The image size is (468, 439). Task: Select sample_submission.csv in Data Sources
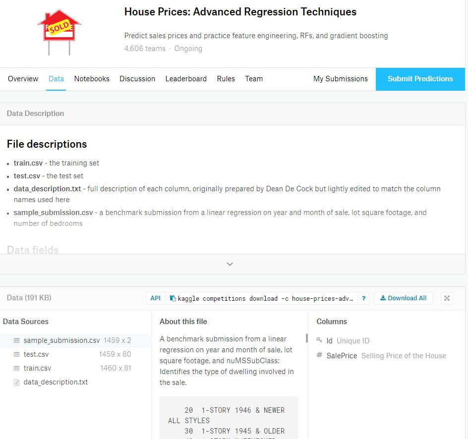75,340
